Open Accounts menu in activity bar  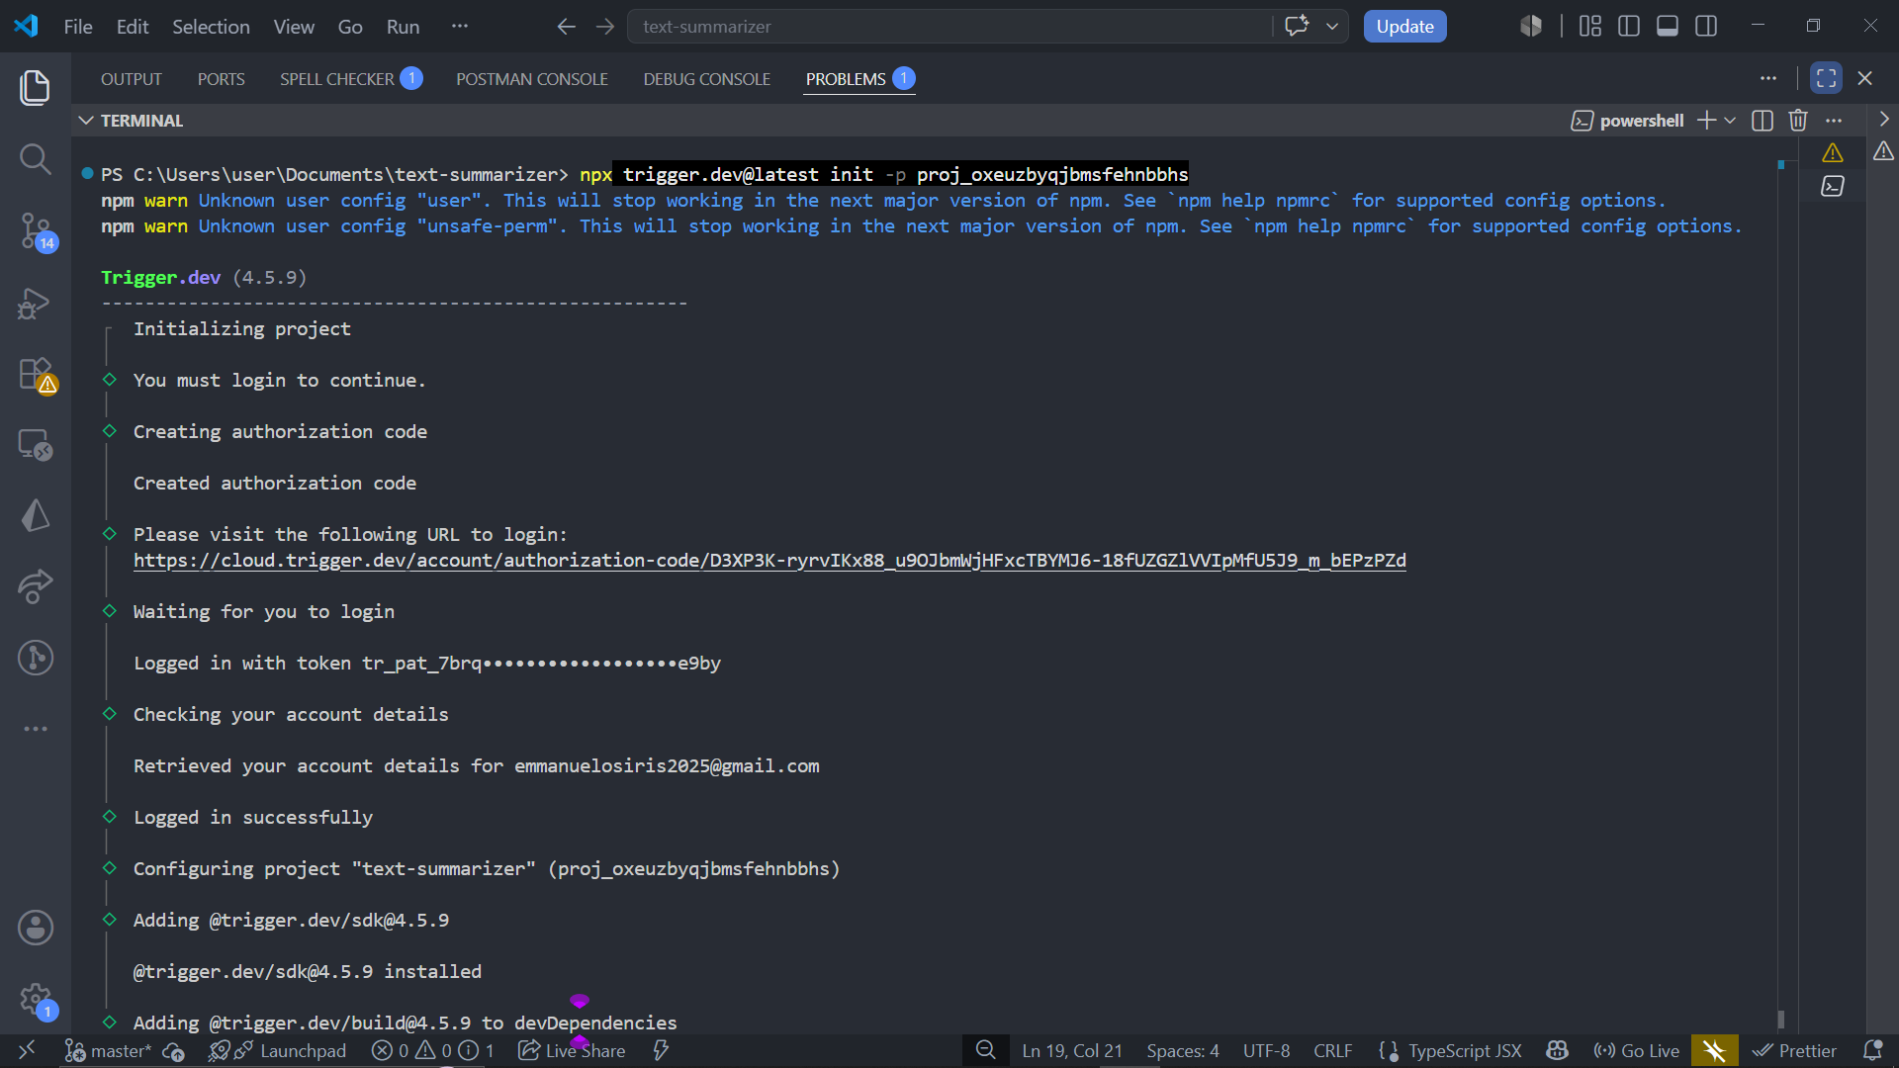coord(36,928)
